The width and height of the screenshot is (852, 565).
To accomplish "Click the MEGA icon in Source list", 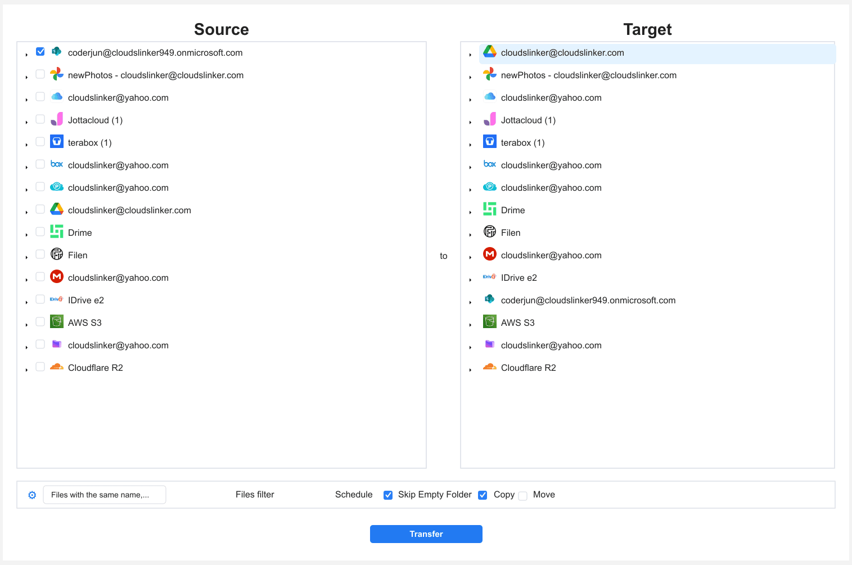I will tap(57, 277).
